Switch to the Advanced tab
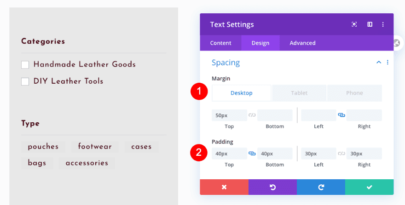Viewport: 405px width, 205px height. [x=302, y=43]
